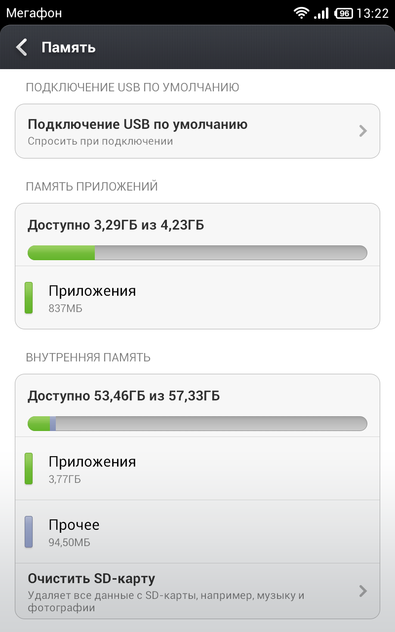
Task: Open Приложения 837МБ entry
Action: [197, 298]
